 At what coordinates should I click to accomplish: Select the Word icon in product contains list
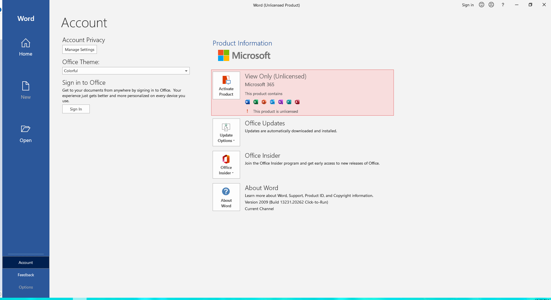pyautogui.click(x=247, y=102)
